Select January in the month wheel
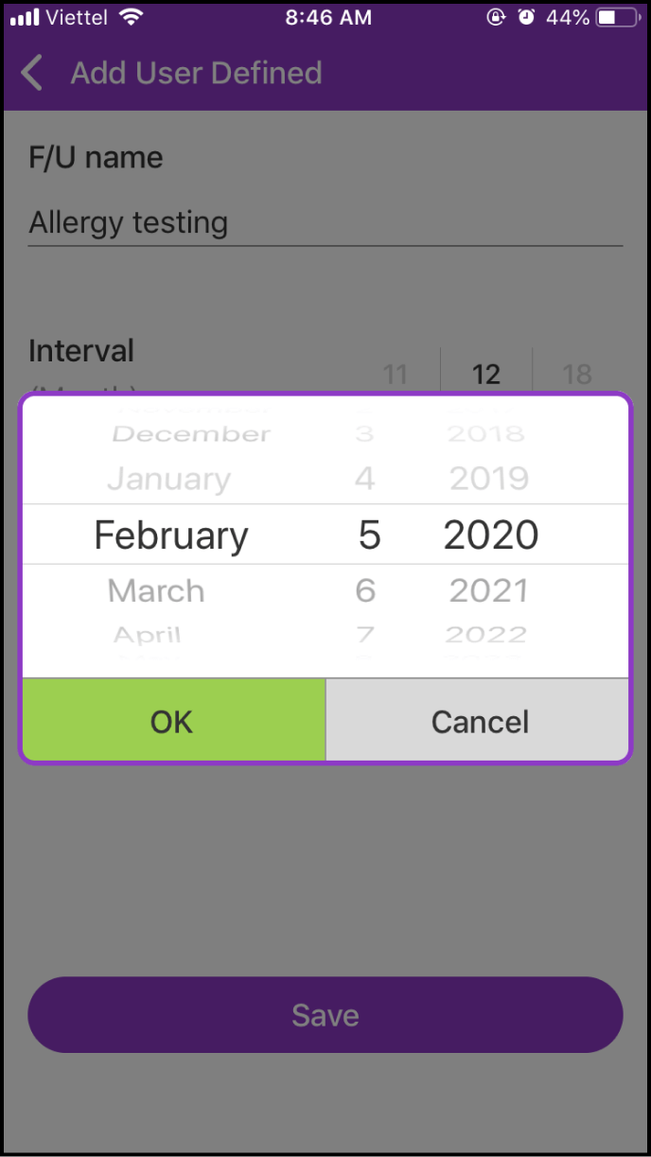This screenshot has height=1157, width=651. tap(168, 479)
